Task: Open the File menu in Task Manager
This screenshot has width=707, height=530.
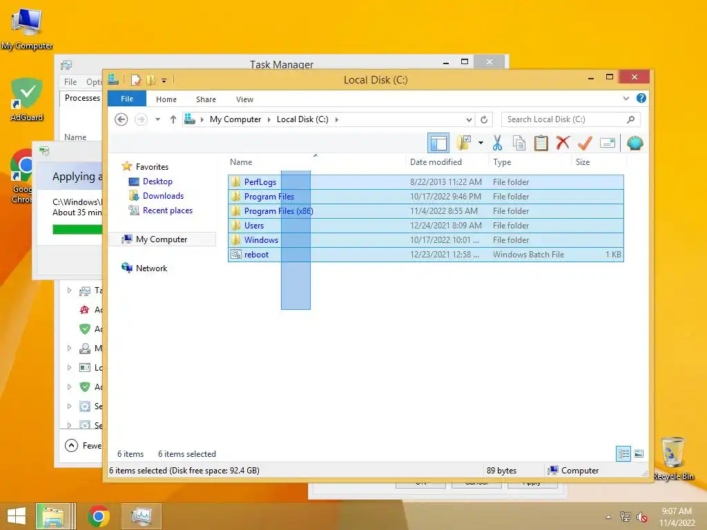Action: click(70, 81)
